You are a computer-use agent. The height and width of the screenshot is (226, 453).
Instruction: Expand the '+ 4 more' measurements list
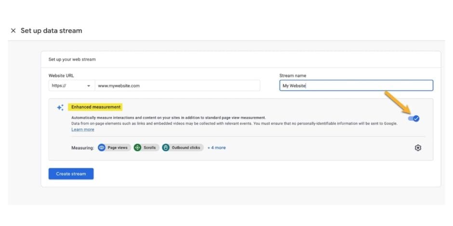click(216, 148)
